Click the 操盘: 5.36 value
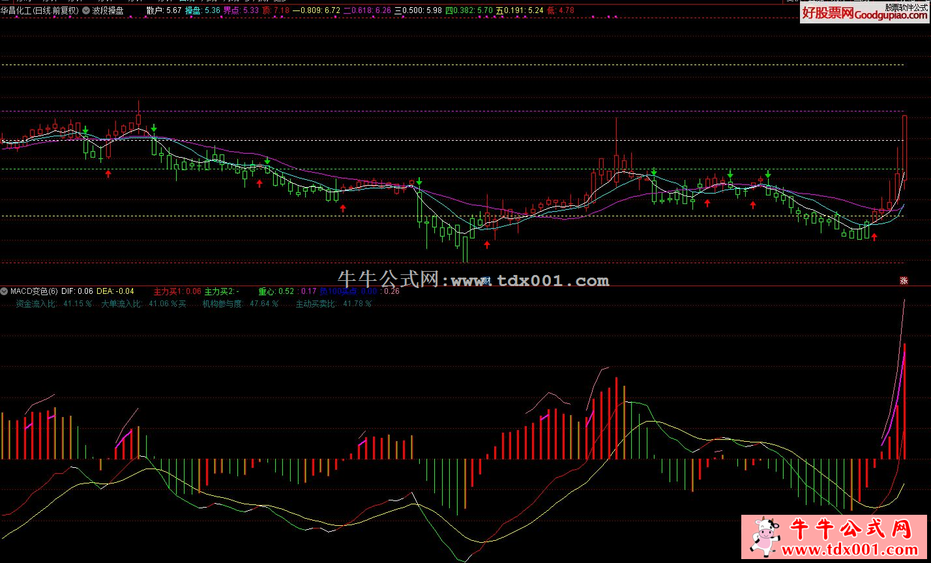The height and width of the screenshot is (563, 931). 203,10
